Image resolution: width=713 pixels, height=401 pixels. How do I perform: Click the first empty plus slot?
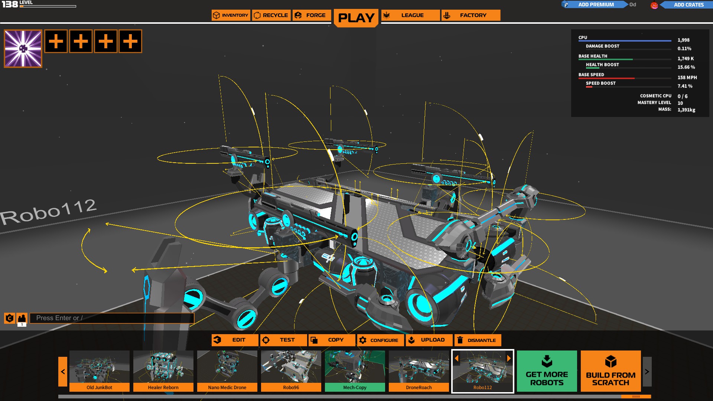pos(56,41)
